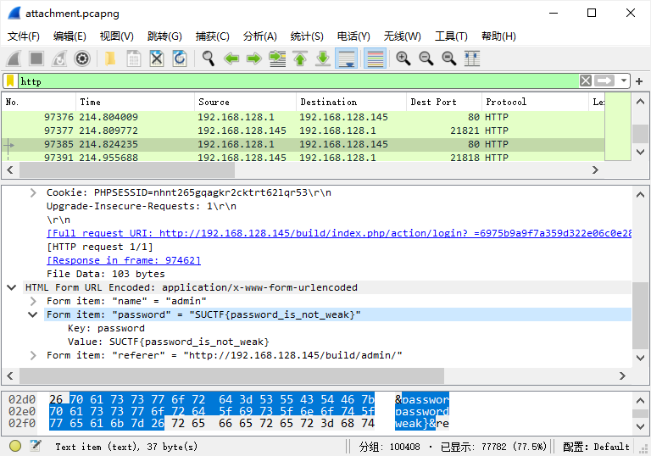651x456 pixels.
Task: Collapse the password form item
Action: pyautogui.click(x=34, y=315)
